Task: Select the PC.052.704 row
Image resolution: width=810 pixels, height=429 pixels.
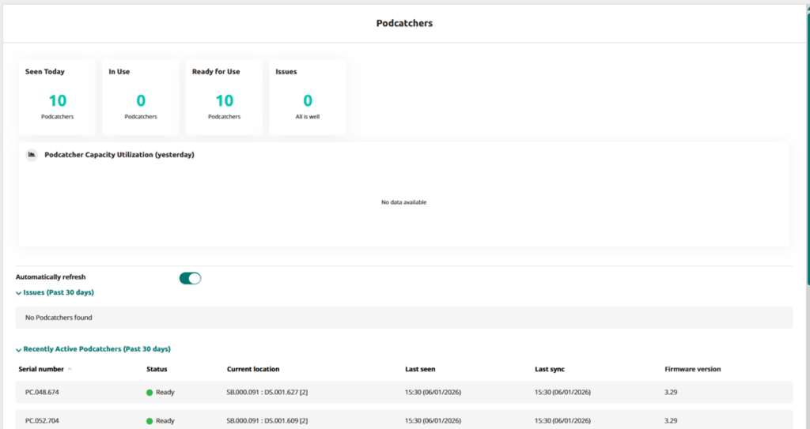Action: click(x=42, y=421)
